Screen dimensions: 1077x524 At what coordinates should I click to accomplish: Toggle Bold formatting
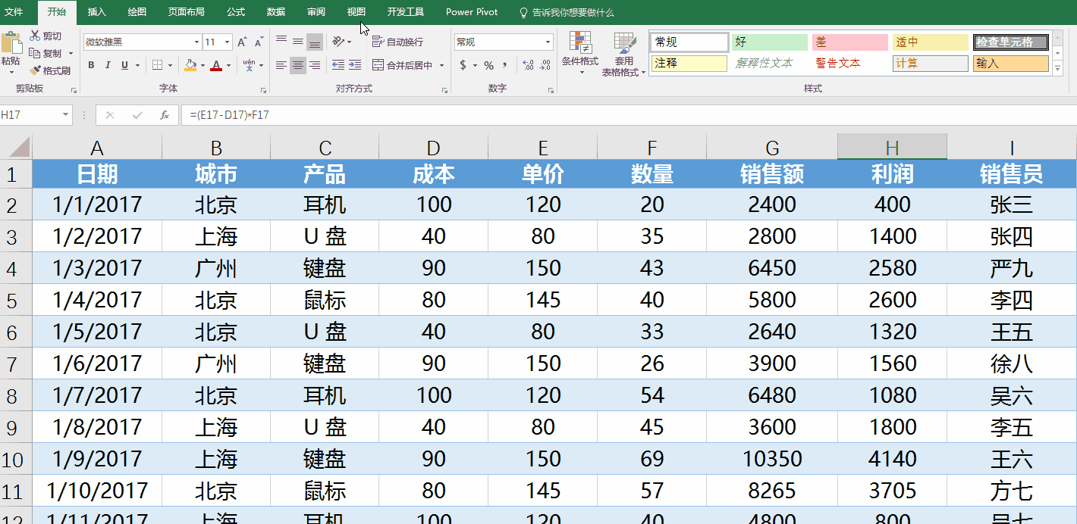pyautogui.click(x=91, y=65)
